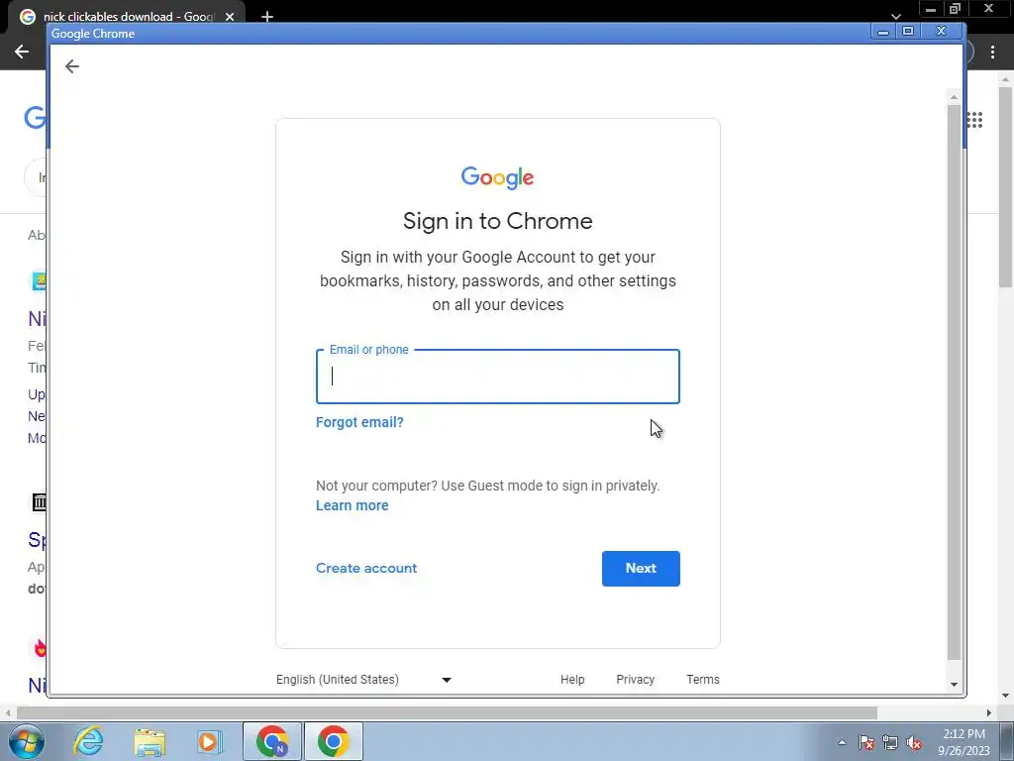Switch to the Chrome profile N taskbar icon

pos(272,741)
